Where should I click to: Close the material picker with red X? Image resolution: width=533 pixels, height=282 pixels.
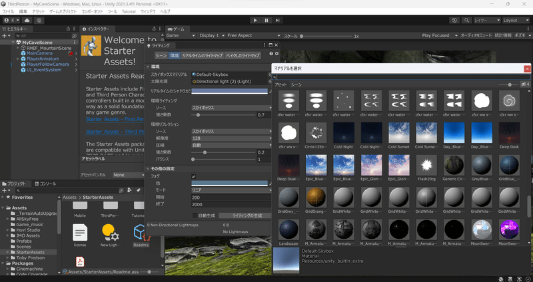[x=528, y=68]
